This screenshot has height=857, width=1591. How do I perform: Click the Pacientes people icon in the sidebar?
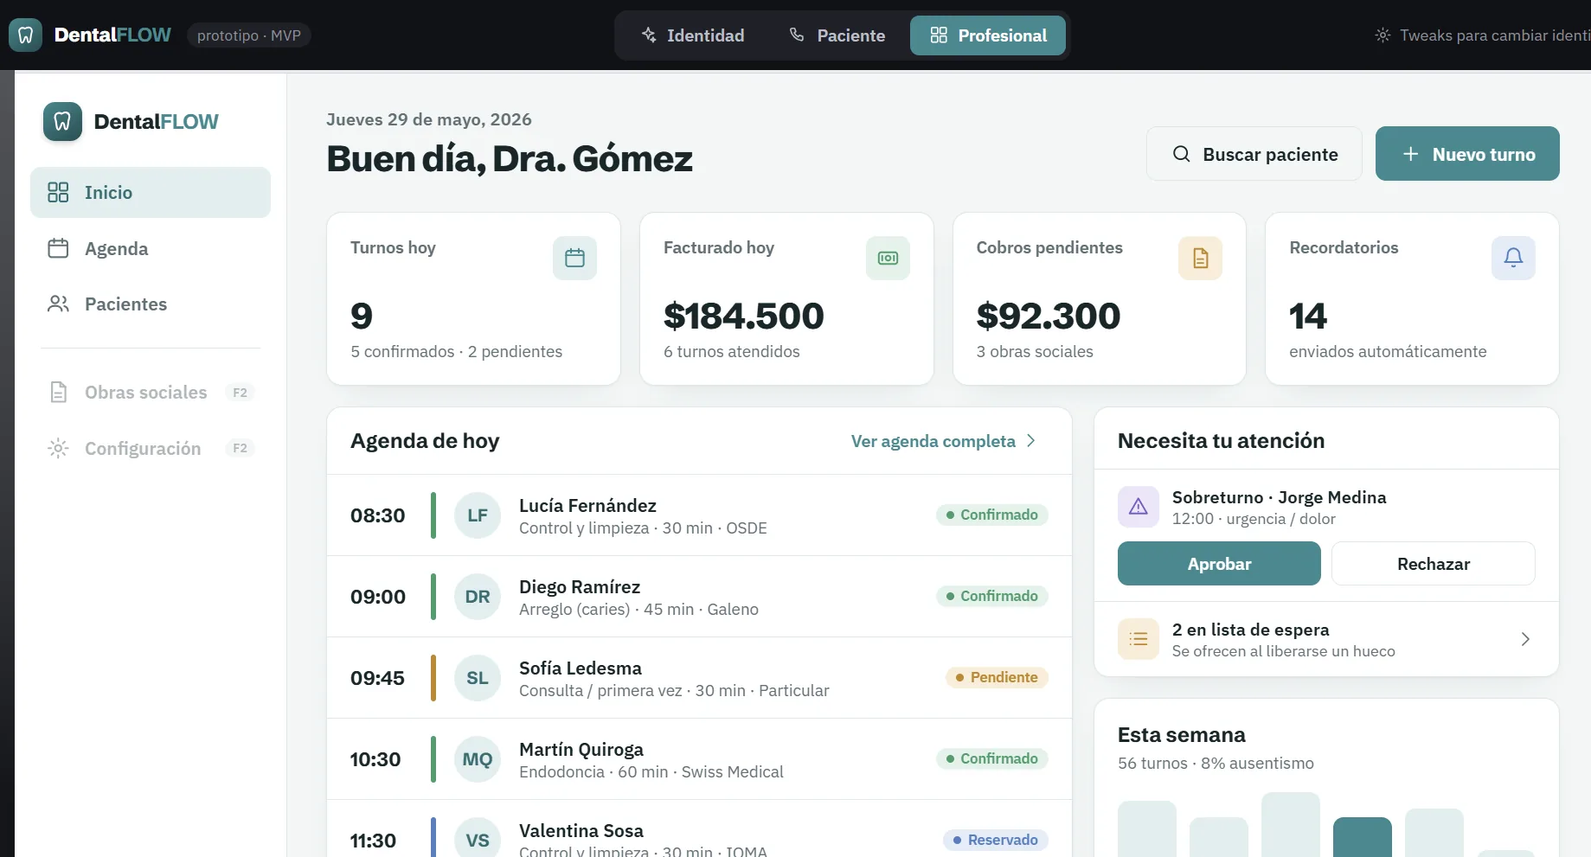tap(58, 304)
